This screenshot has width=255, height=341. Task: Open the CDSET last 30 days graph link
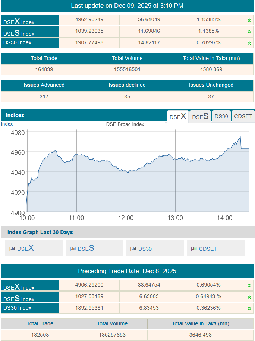click(x=208, y=249)
